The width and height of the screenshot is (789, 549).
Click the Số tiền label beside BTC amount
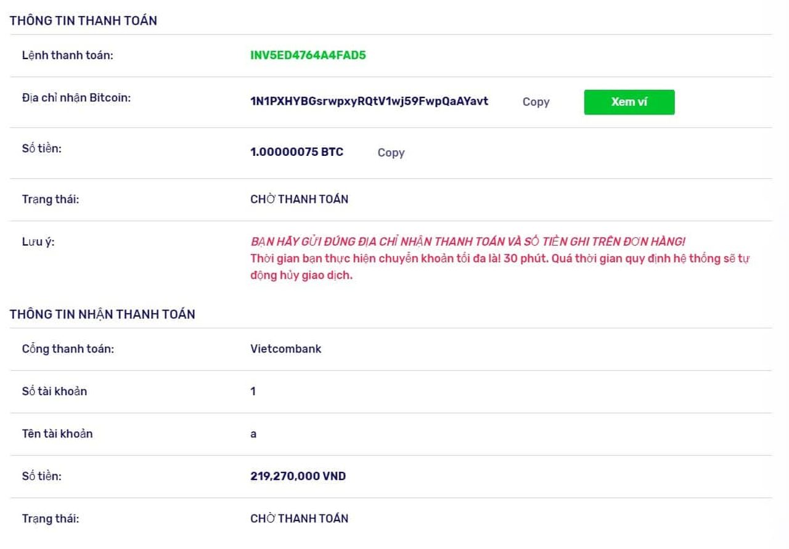[41, 148]
